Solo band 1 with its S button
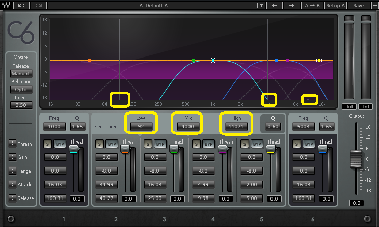 point(47,144)
